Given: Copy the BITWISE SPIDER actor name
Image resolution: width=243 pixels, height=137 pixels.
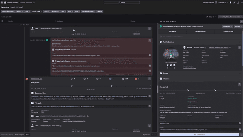Looking at the screenshot, I should click(x=205, y=47).
